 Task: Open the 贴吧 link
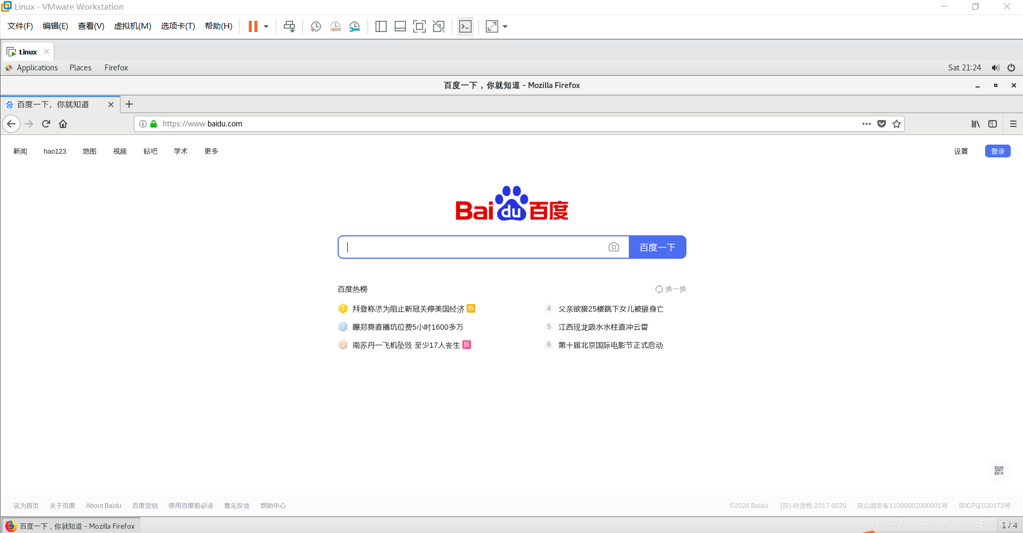pos(150,152)
